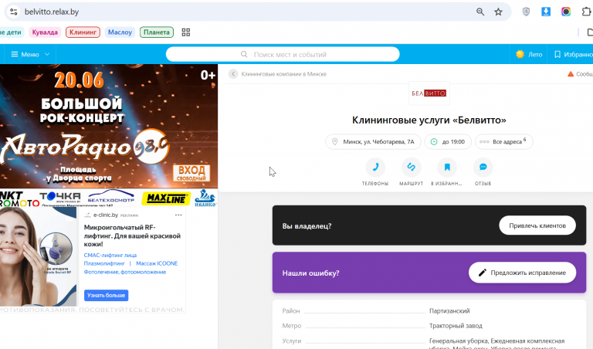593x349 pixels.
Task: Click the warning triangle report icon
Action: click(571, 74)
